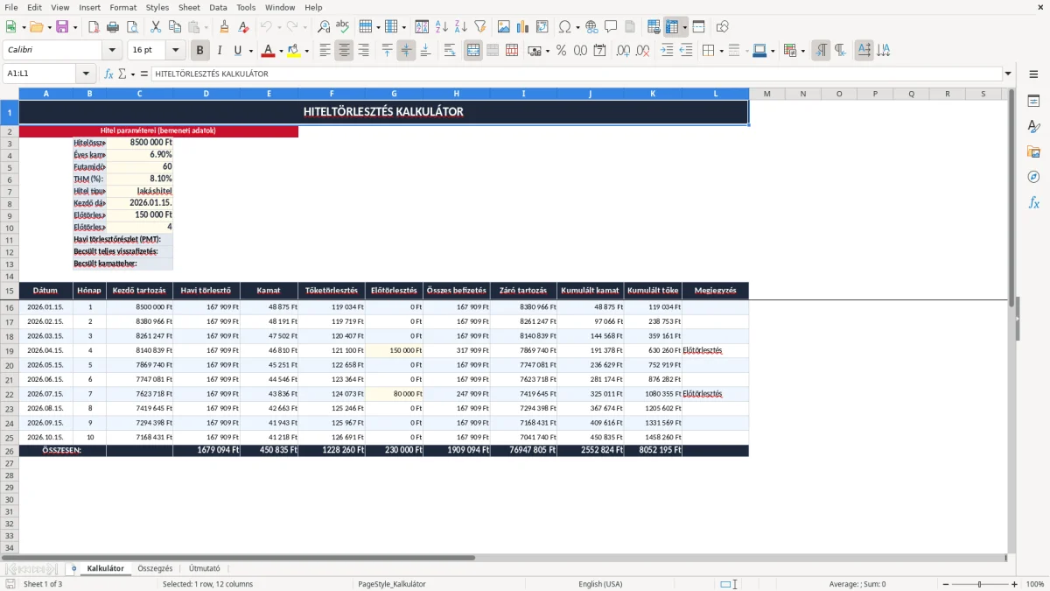Click the Insert Hyperlink icon
Image resolution: width=1050 pixels, height=591 pixels.
click(x=591, y=27)
